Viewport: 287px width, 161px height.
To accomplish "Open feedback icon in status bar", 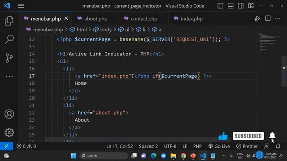I will (267, 146).
